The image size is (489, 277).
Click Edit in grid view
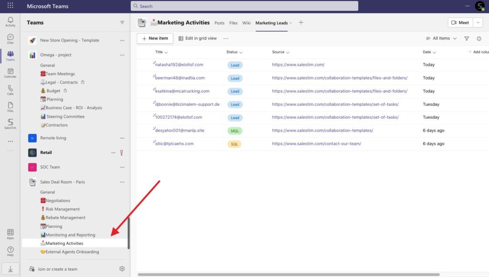(198, 38)
